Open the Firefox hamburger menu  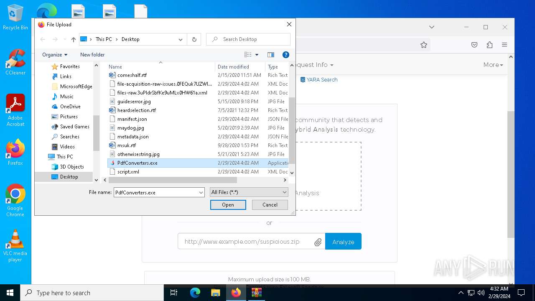(x=504, y=45)
